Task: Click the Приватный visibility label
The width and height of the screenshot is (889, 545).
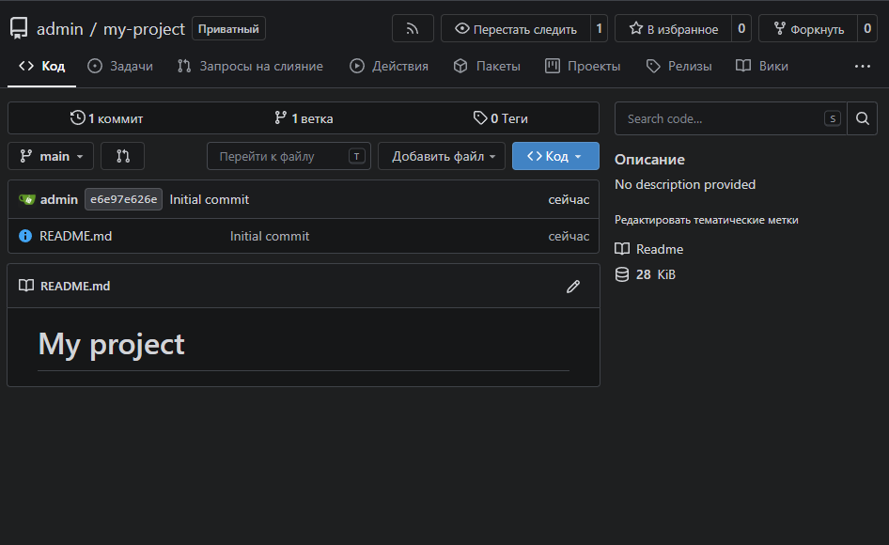Action: [x=228, y=29]
